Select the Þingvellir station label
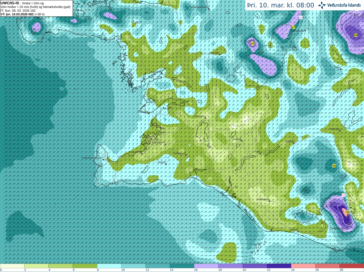 click(200, 116)
